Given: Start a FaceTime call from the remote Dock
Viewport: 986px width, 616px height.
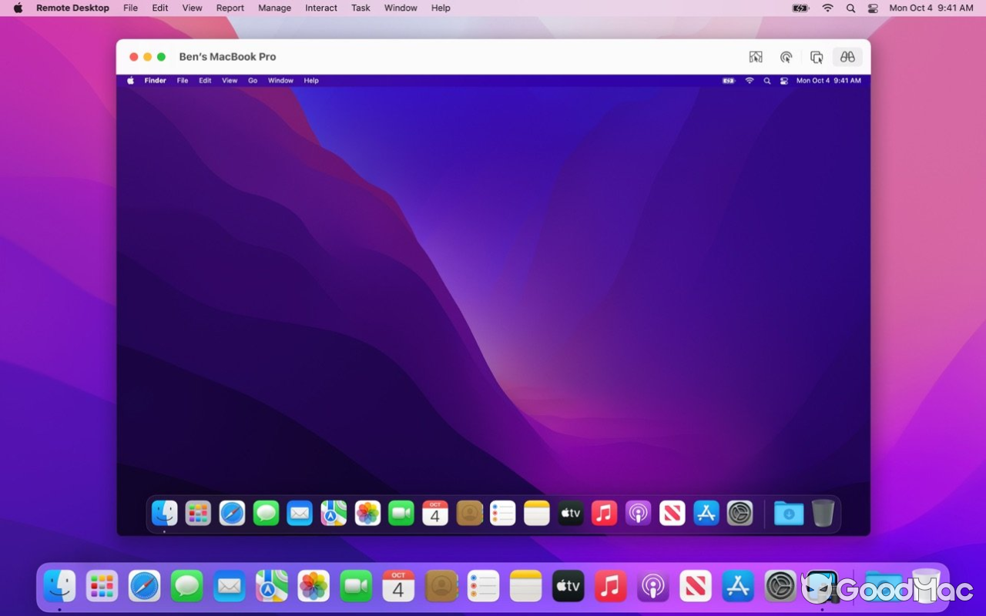Looking at the screenshot, I should point(401,513).
